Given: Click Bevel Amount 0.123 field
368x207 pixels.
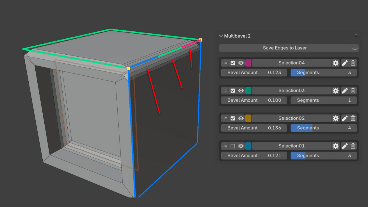Looking at the screenshot, I should [254, 73].
